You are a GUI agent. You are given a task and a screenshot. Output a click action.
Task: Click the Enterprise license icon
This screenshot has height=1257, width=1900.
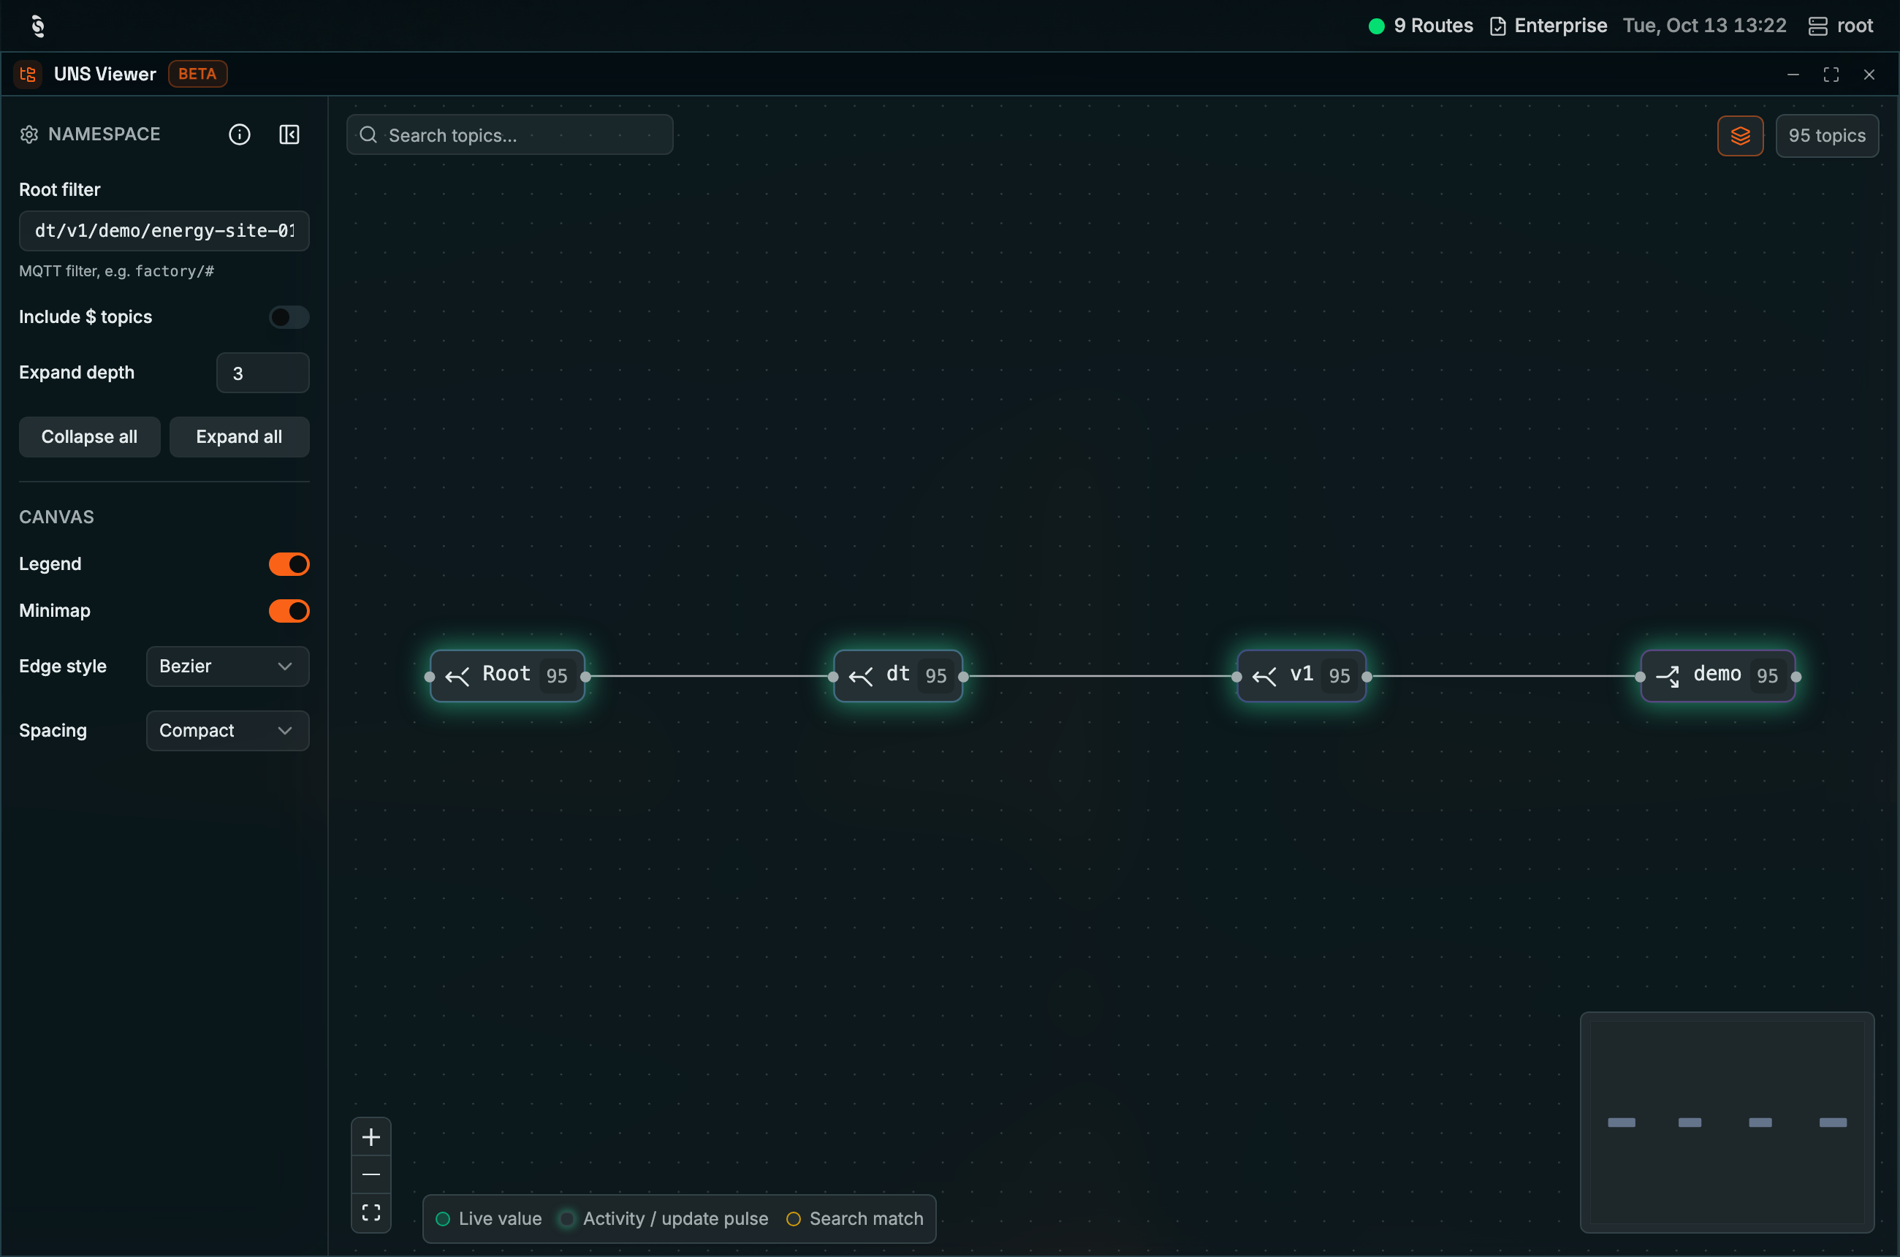click(1497, 26)
